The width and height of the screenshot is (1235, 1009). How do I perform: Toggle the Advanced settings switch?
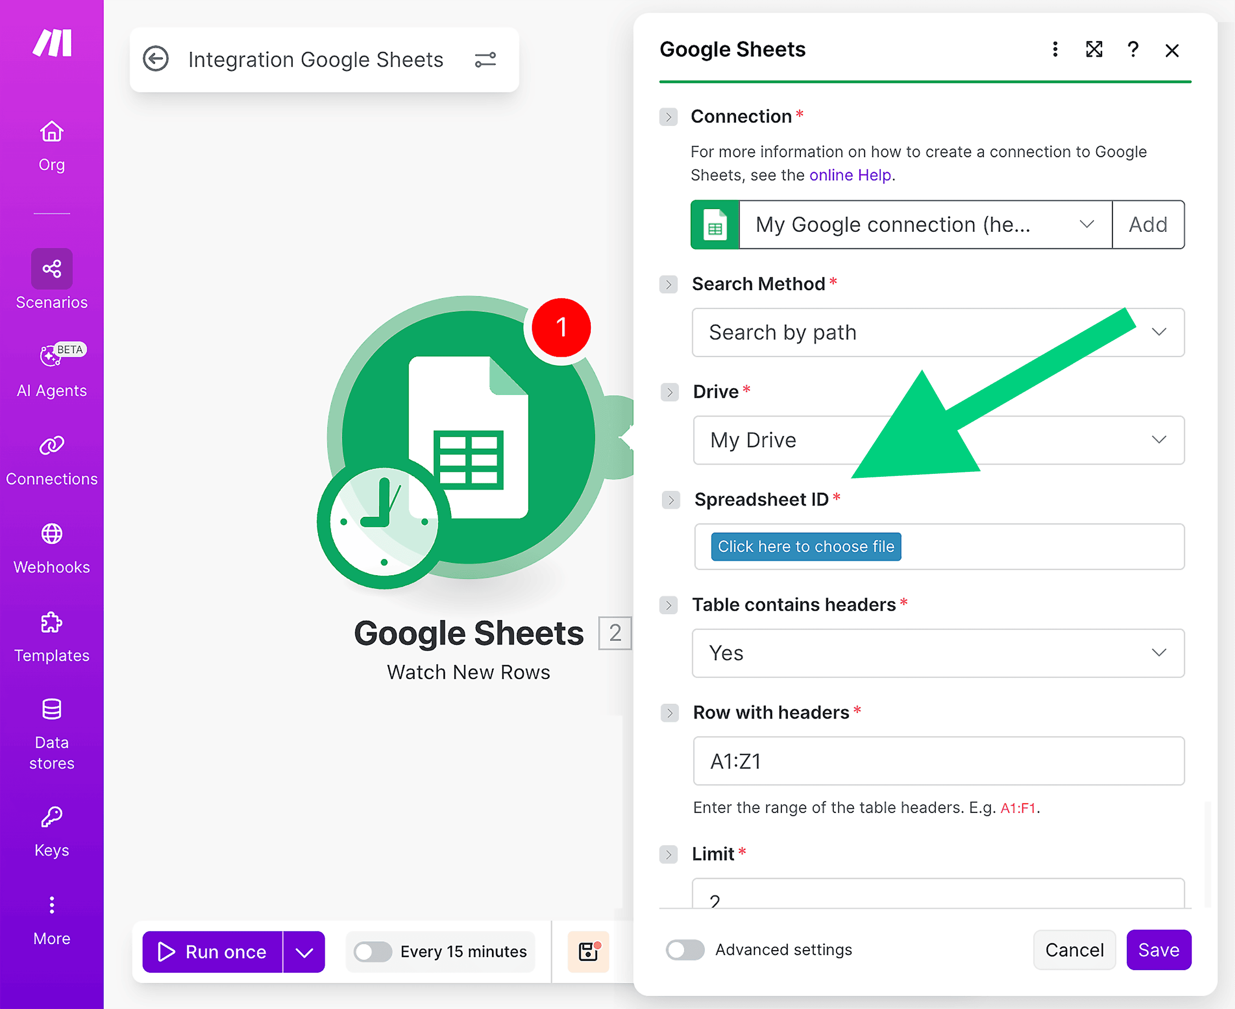(685, 950)
